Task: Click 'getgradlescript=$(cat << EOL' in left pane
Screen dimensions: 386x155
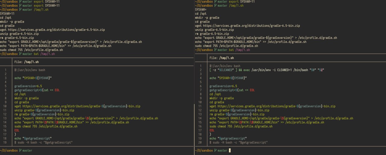Action: click(x=37, y=90)
